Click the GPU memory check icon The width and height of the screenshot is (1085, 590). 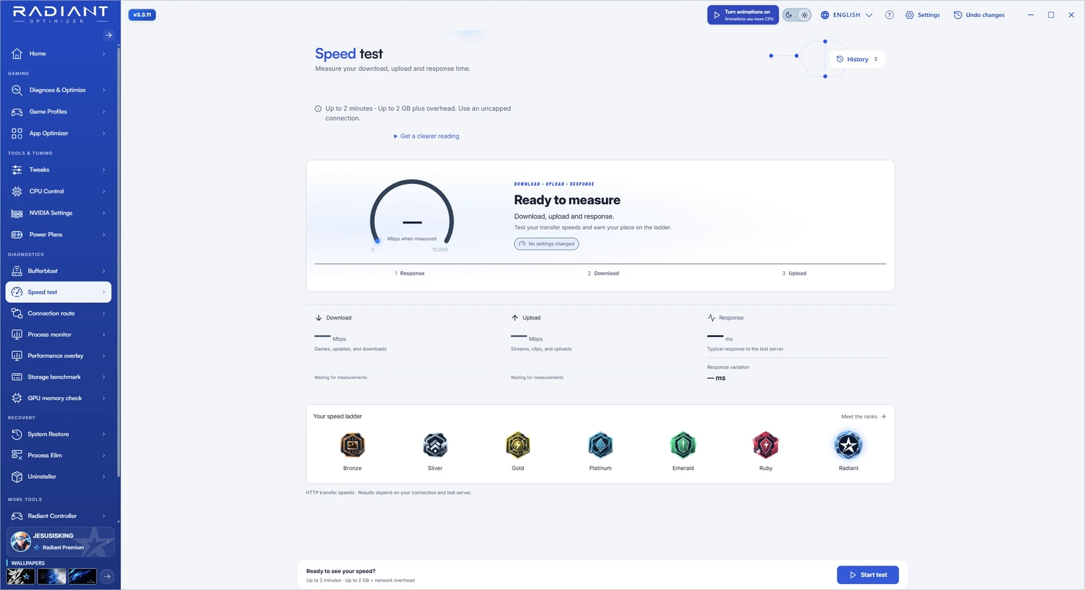tap(17, 398)
